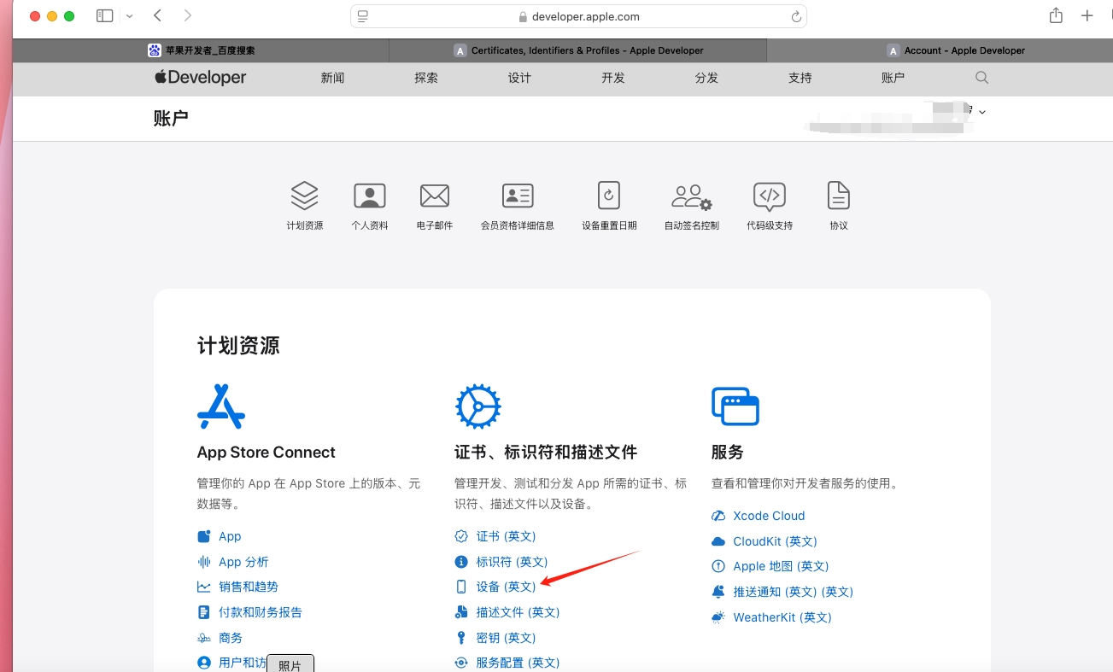
Task: Open the 账户 menu item
Action: pyautogui.click(x=893, y=78)
